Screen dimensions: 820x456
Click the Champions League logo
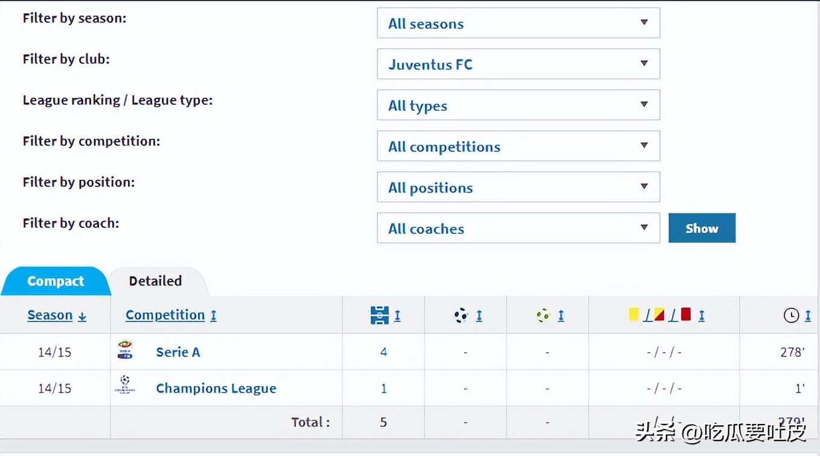tap(125, 387)
